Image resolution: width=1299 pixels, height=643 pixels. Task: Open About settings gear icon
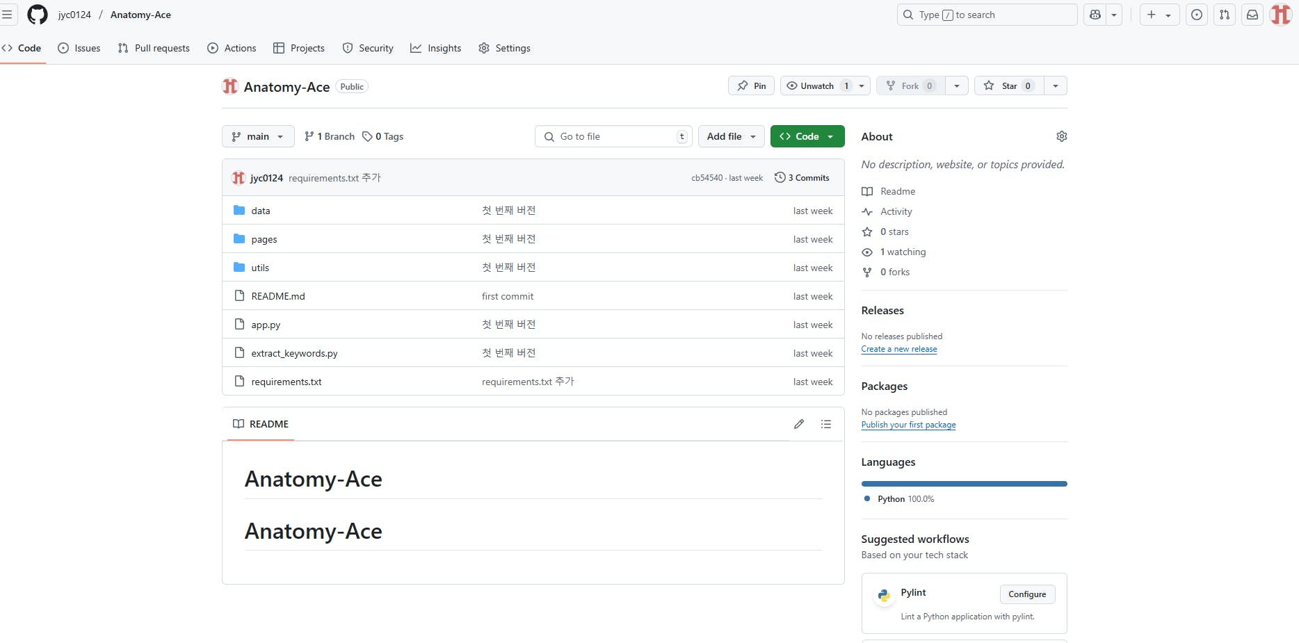[1061, 136]
